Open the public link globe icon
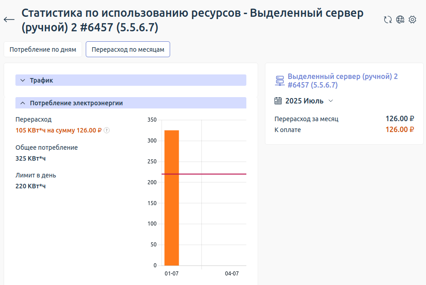 [400, 20]
